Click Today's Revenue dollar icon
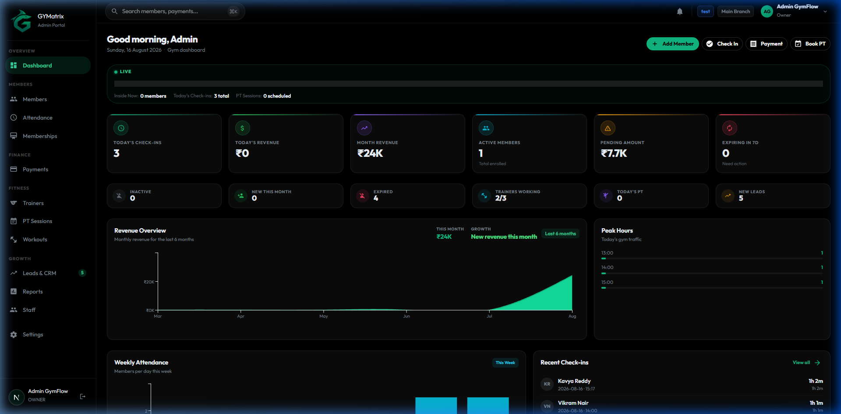Image resolution: width=841 pixels, height=414 pixels. pyautogui.click(x=243, y=128)
